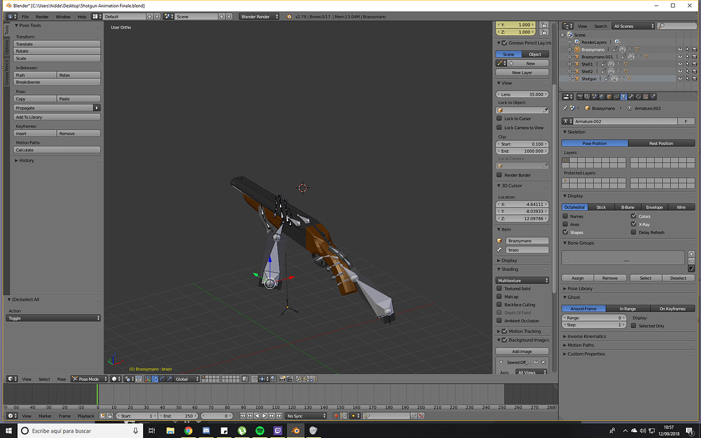Open the Texture checker tab icon

[x=646, y=96]
